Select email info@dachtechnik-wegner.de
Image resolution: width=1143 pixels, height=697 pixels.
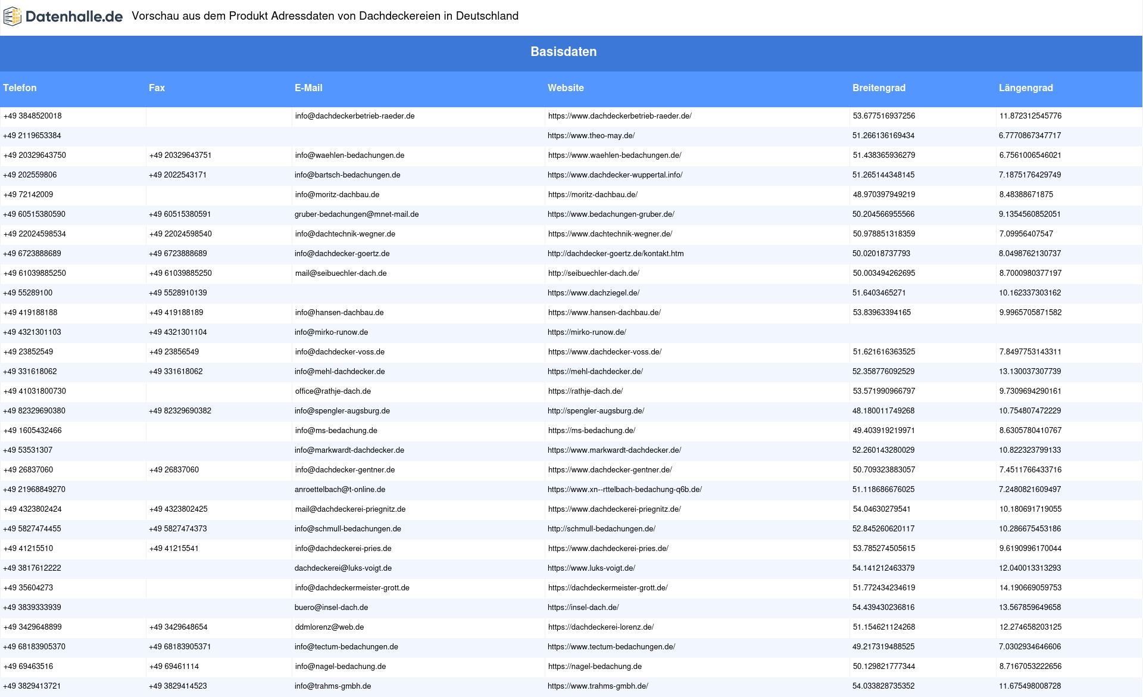[345, 234]
